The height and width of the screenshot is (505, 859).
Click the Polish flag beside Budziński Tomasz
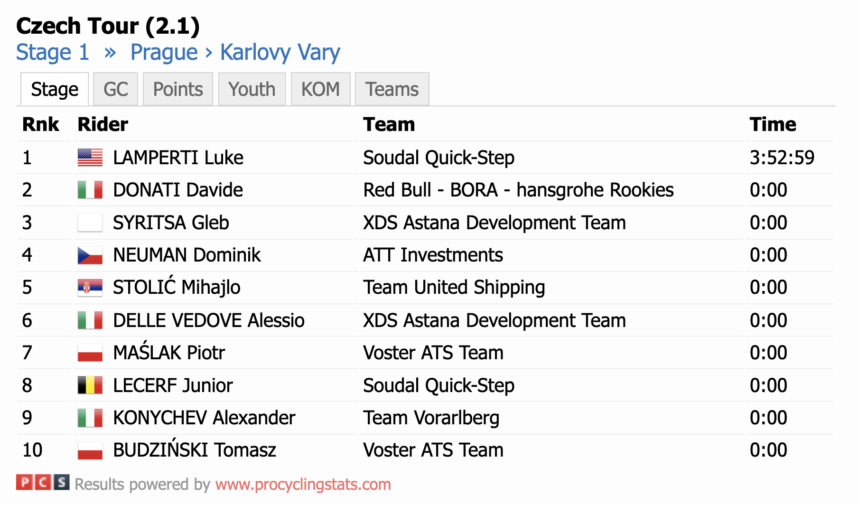pyautogui.click(x=90, y=450)
